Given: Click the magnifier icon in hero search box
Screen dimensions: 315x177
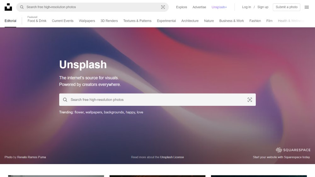Looking at the screenshot, I should point(65,100).
